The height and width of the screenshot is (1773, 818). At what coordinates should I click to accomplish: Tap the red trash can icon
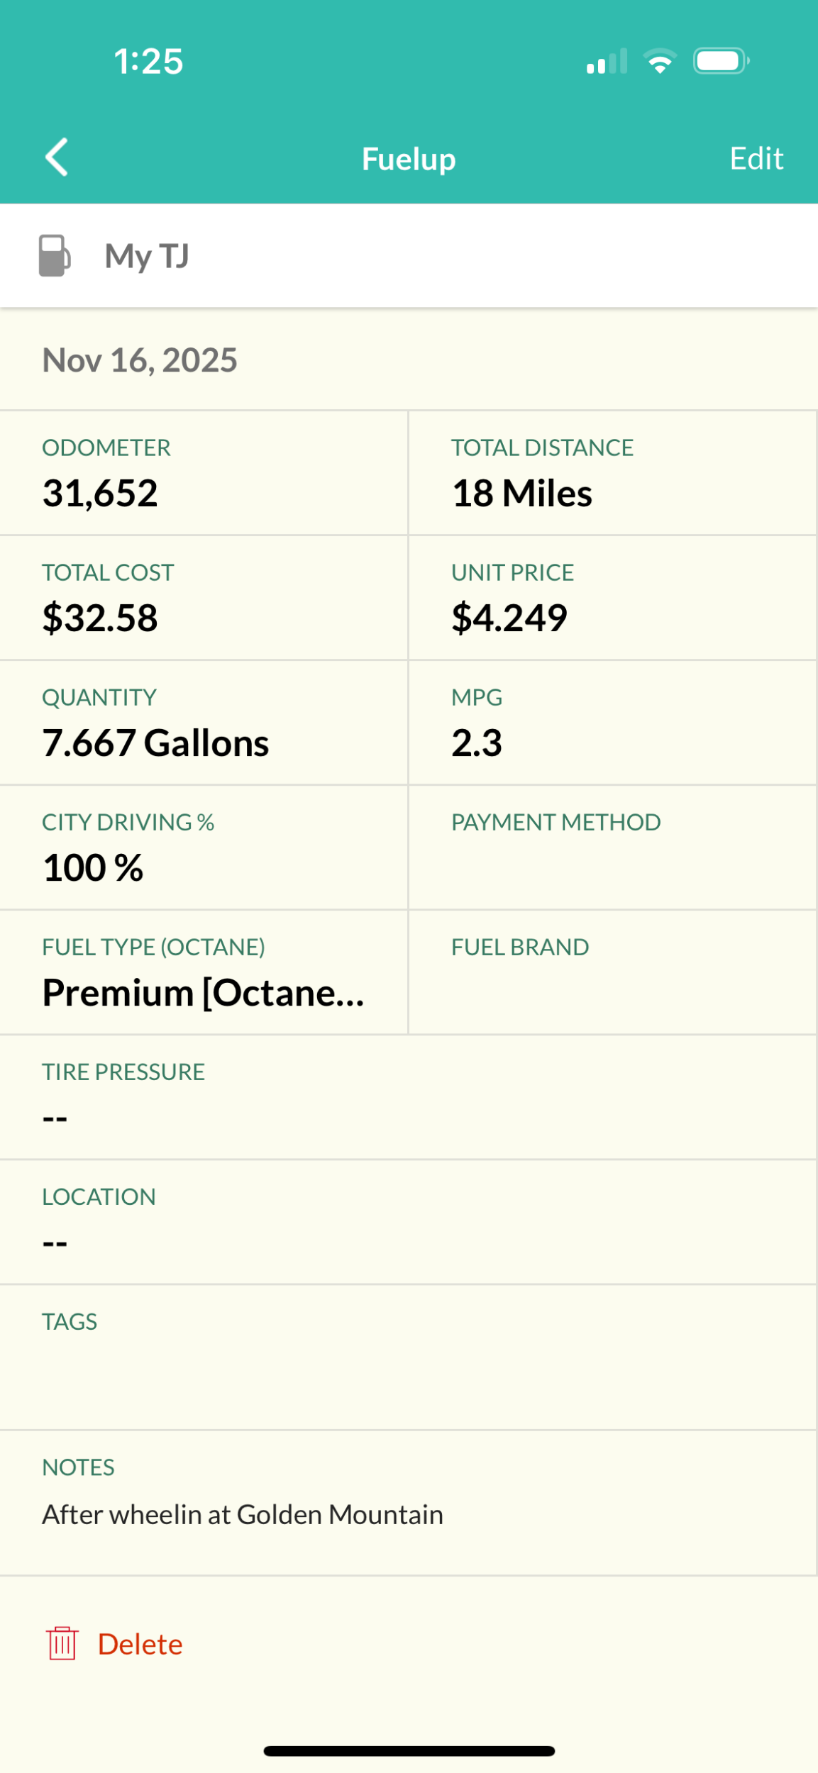tap(62, 1643)
